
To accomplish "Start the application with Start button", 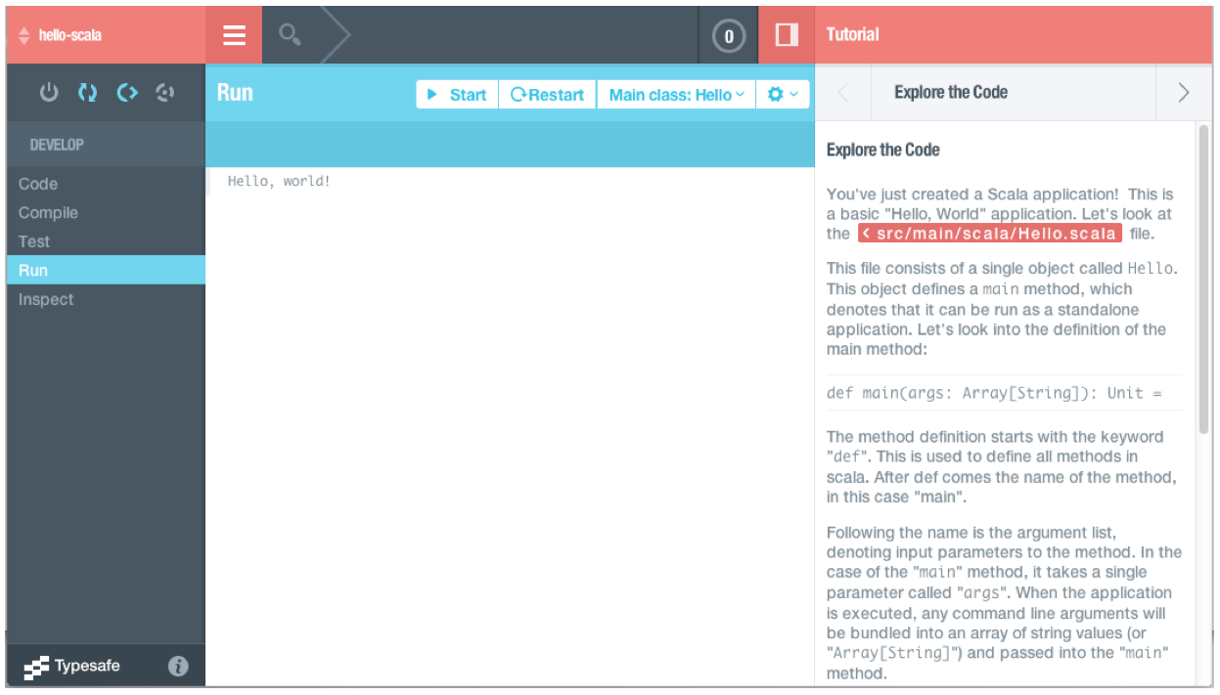I will (x=457, y=95).
